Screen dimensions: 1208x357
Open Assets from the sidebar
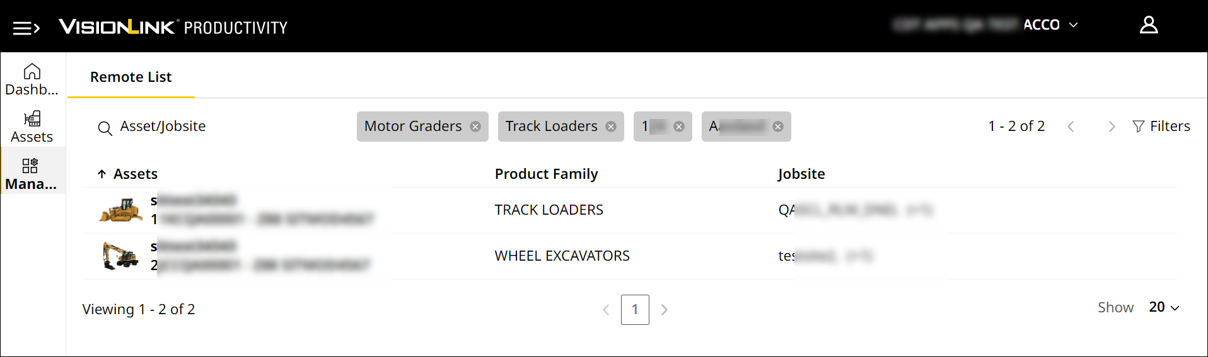point(32,127)
